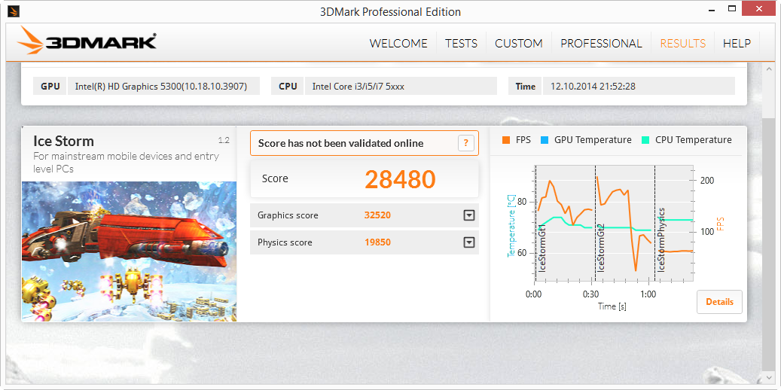
Task: Expand the Physics score details arrow
Action: click(x=468, y=242)
